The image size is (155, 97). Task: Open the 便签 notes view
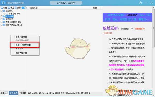tap(11, 8)
